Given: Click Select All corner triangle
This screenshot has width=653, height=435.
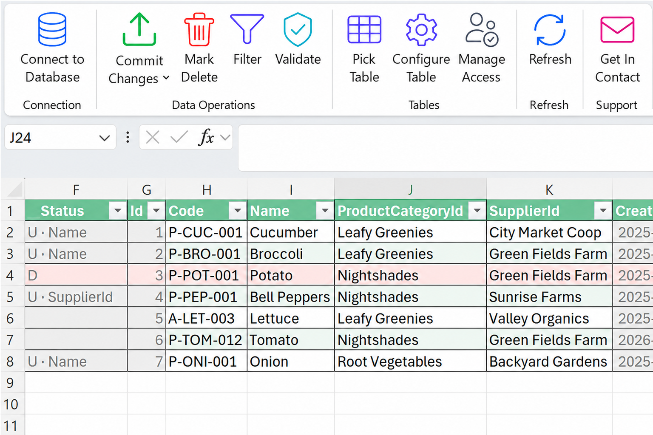Looking at the screenshot, I should coord(14,190).
